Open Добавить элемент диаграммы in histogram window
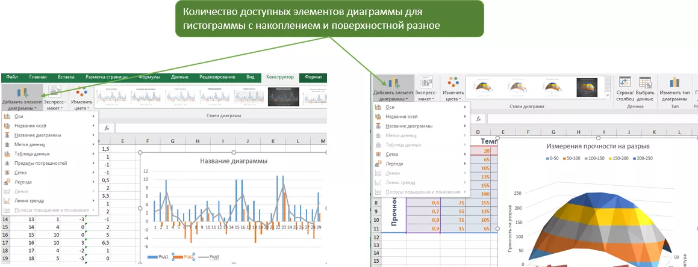This screenshot has height=267, width=698. pos(22,97)
